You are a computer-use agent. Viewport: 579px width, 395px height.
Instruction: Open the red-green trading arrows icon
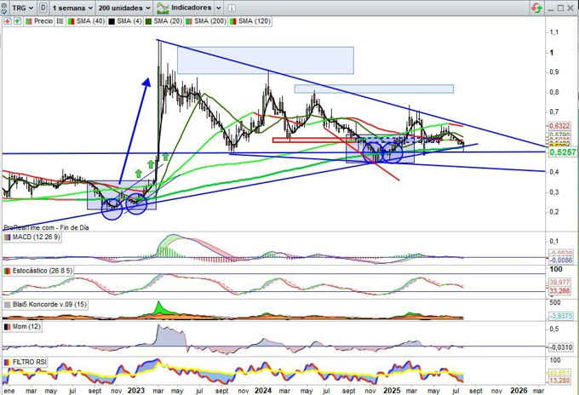(x=536, y=8)
